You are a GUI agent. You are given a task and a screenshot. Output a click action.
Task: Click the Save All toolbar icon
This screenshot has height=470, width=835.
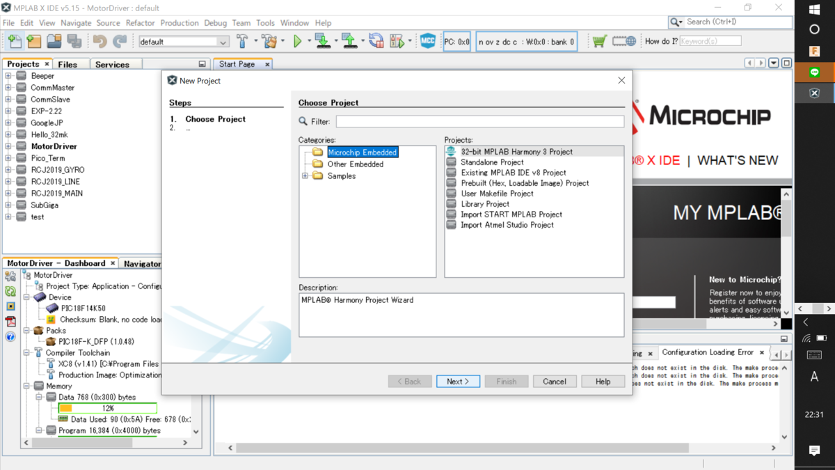point(74,42)
